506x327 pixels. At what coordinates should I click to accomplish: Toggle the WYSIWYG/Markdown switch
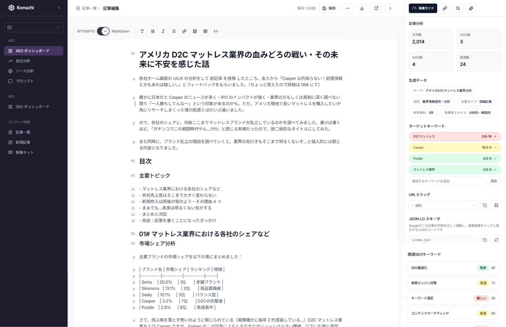click(x=103, y=31)
